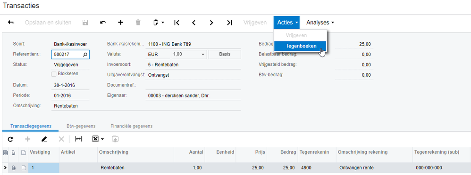This screenshot has width=471, height=175.
Task: Add a new record with plus icon
Action: tap(121, 23)
